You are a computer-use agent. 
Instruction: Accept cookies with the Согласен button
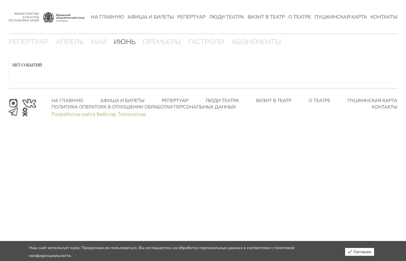(359, 252)
